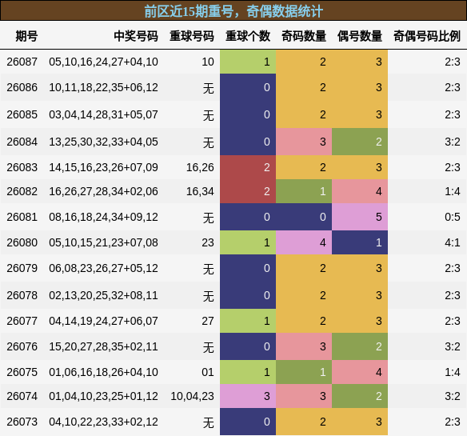
Task: Select winning numbers 05,10,15,21,23+07,08
Action: click(103, 242)
